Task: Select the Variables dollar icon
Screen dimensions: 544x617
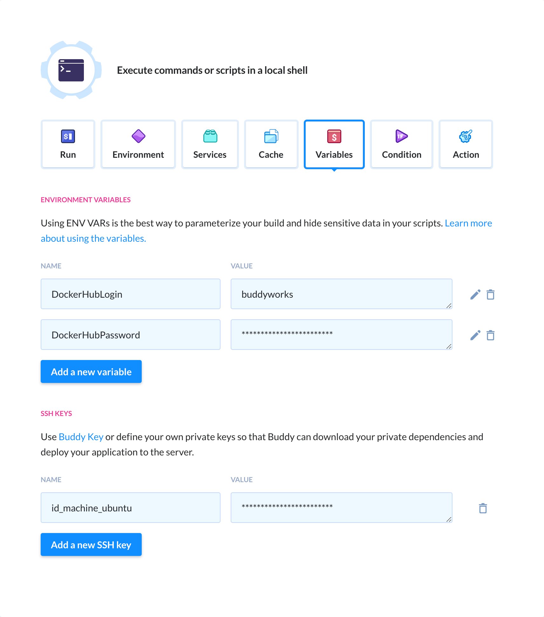Action: (334, 136)
